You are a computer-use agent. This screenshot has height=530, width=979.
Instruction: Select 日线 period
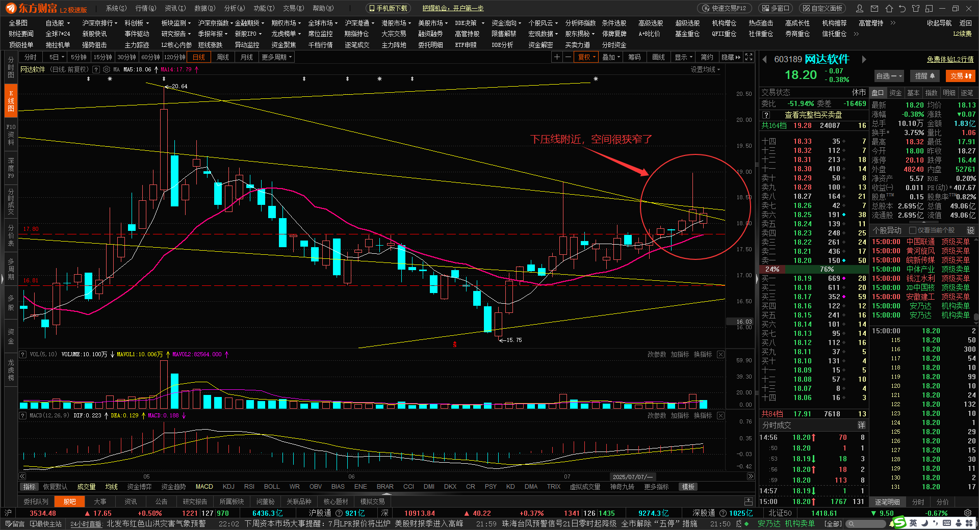199,57
